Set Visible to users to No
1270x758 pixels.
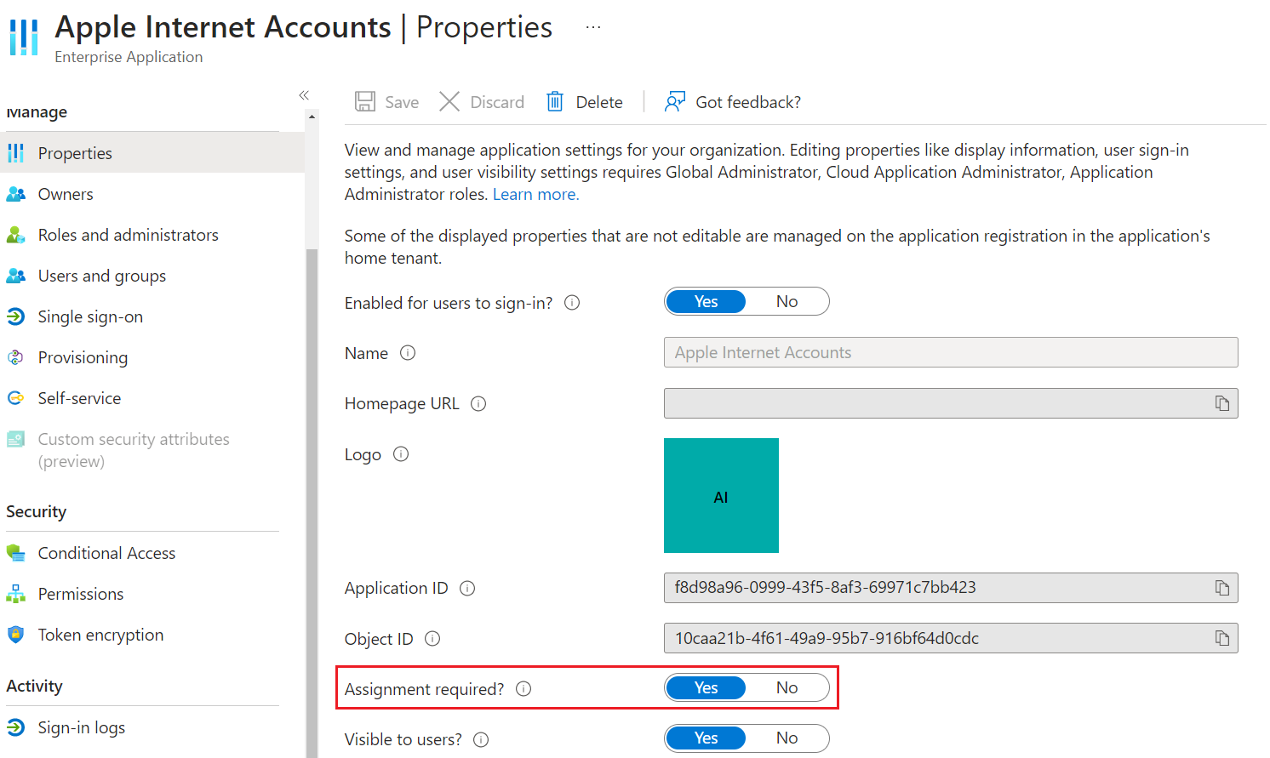(787, 738)
